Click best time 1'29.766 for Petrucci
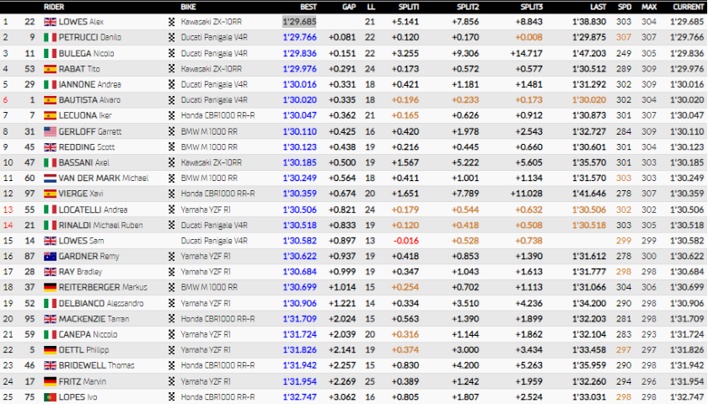 299,37
